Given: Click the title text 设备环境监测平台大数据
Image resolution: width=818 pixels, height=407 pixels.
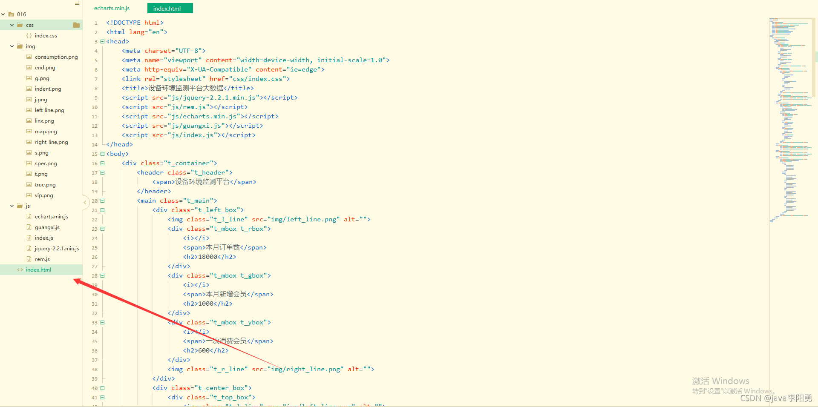Looking at the screenshot, I should click(186, 88).
